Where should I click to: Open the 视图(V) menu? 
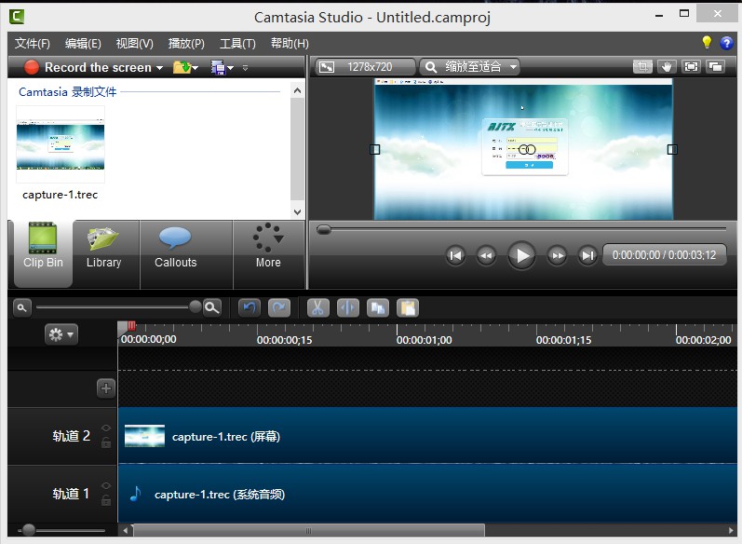[x=134, y=44]
